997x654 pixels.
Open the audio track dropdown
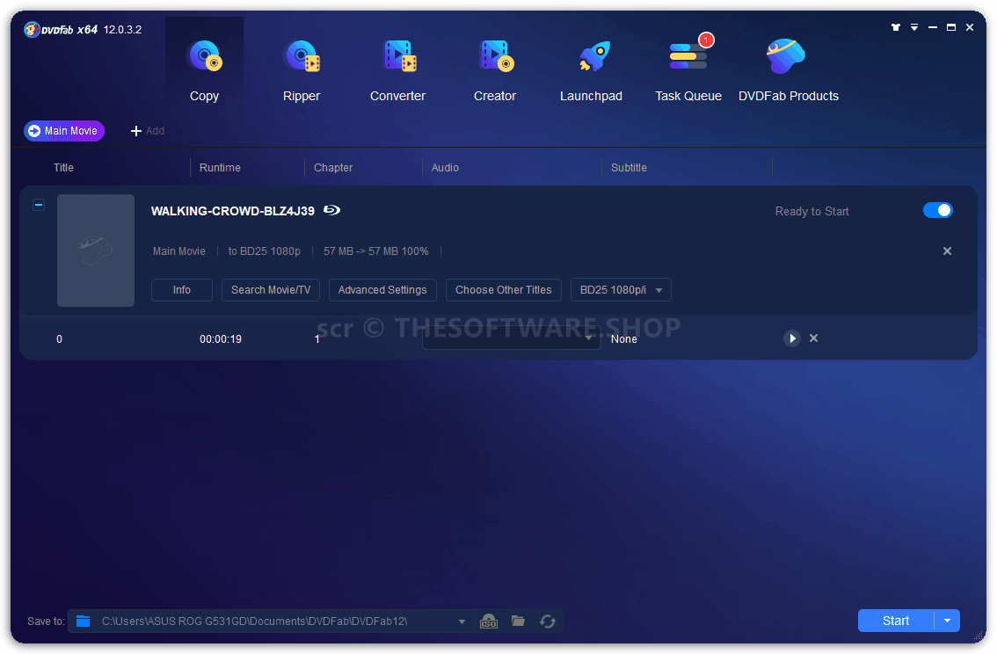511,338
